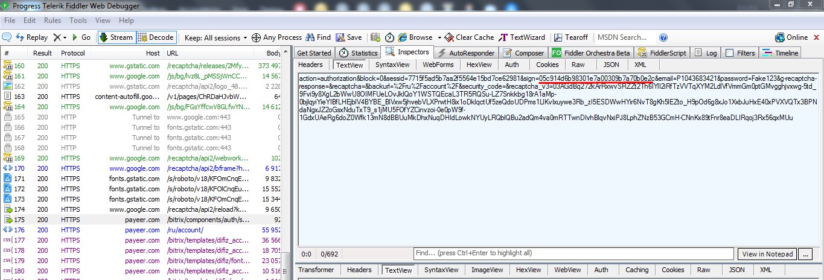The height and width of the screenshot is (280, 824).
Task: Select session 175 payeer.com
Action: [x=141, y=220]
